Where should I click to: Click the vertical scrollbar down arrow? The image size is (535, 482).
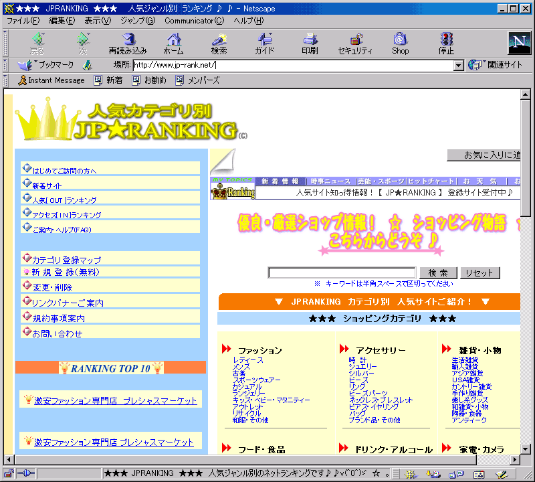(526, 449)
